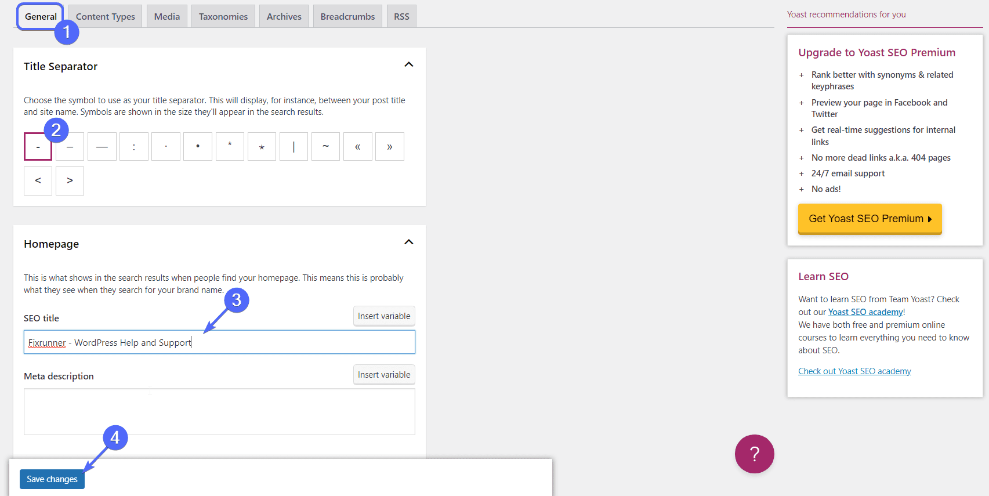Choose the tilde separator
This screenshot has width=989, height=496.
coord(326,147)
